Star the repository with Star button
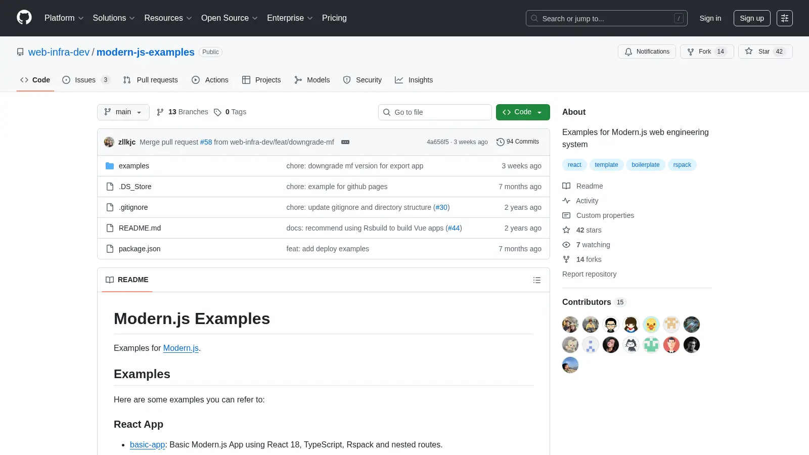809x455 pixels. (765, 52)
